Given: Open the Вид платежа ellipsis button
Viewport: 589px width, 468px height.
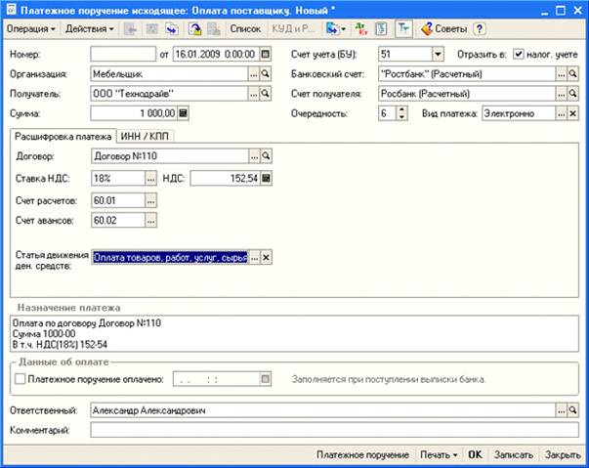Looking at the screenshot, I should [x=561, y=113].
